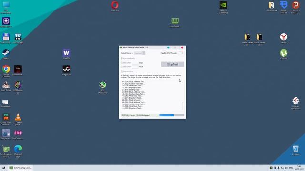
Task: Open the TechPowerUp GPU-Z icon
Action: coord(6,151)
